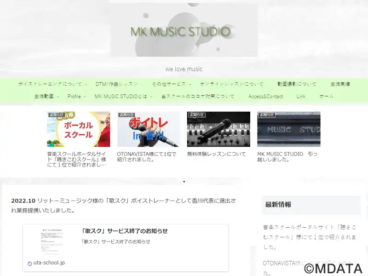The height and width of the screenshot is (276, 368).
Task: Open the MUSIC STUD sign thumbnail
Action: 289,129
